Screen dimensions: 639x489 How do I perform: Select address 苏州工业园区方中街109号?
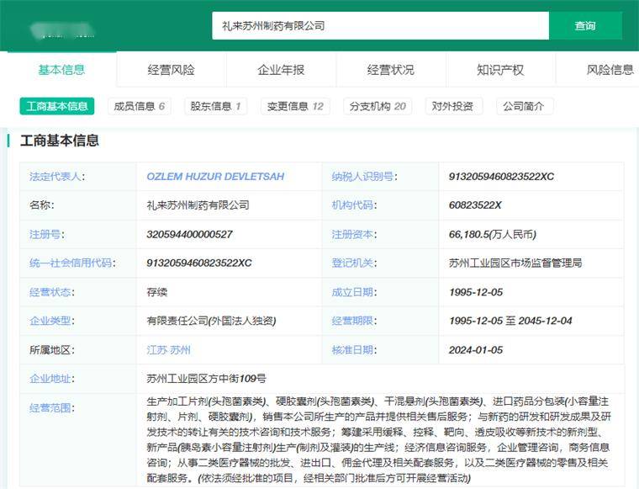tap(206, 379)
